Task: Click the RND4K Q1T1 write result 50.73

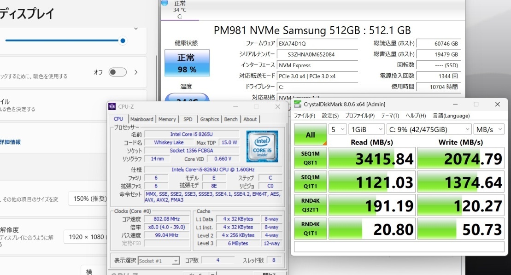Action: pos(461,229)
